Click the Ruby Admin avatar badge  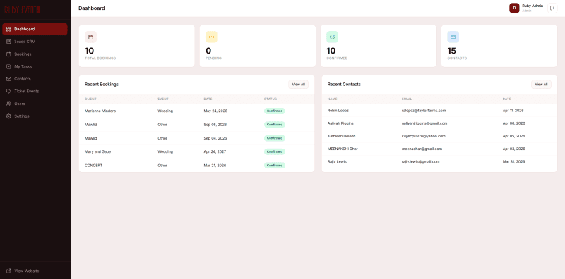514,8
